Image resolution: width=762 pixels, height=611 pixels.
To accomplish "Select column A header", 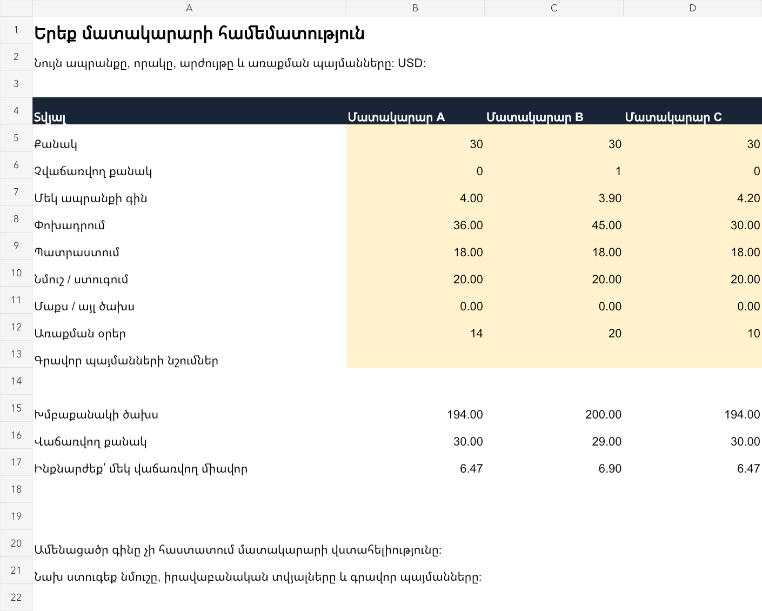I will [189, 8].
